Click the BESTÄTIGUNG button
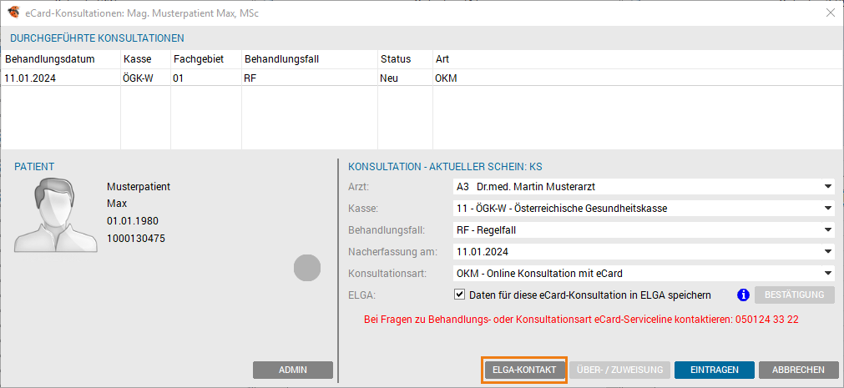 795,295
